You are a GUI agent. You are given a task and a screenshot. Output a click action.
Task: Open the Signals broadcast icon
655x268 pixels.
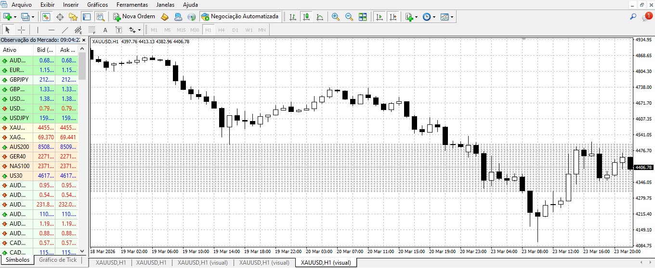click(192, 17)
